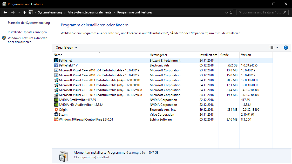The width and height of the screenshot is (292, 164).
Task: Select the Battle.net row name
Action: (x=65, y=61)
